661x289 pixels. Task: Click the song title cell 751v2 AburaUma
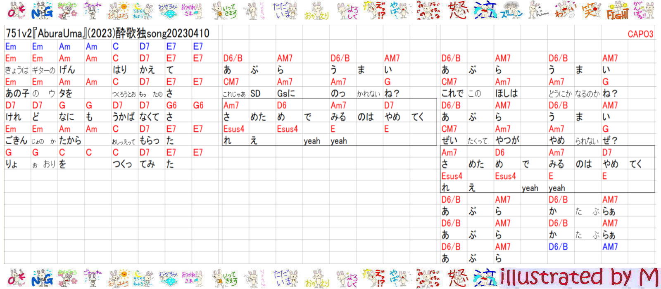(107, 33)
